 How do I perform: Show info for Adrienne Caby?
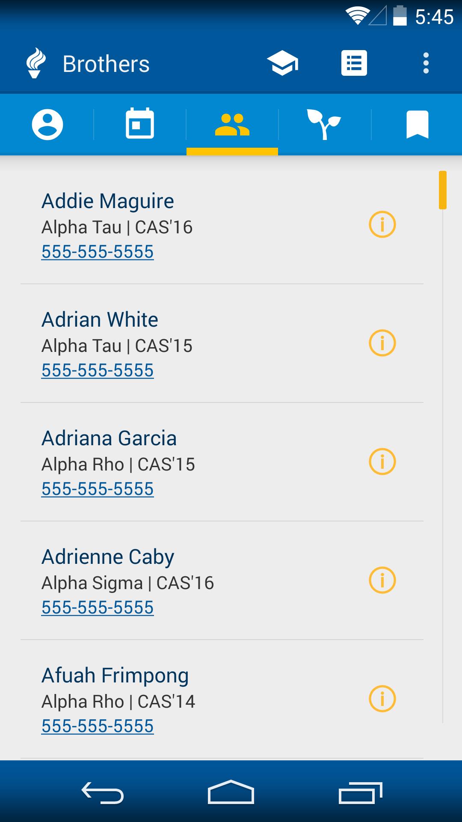coord(382,580)
